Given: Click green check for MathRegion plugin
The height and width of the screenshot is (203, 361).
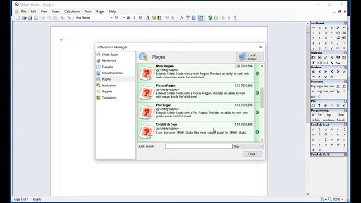Looking at the screenshot, I should [x=257, y=73].
